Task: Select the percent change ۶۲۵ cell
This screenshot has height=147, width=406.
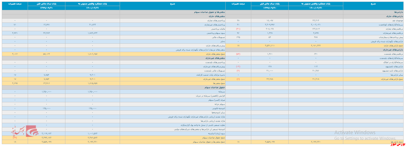Action: click(238, 37)
